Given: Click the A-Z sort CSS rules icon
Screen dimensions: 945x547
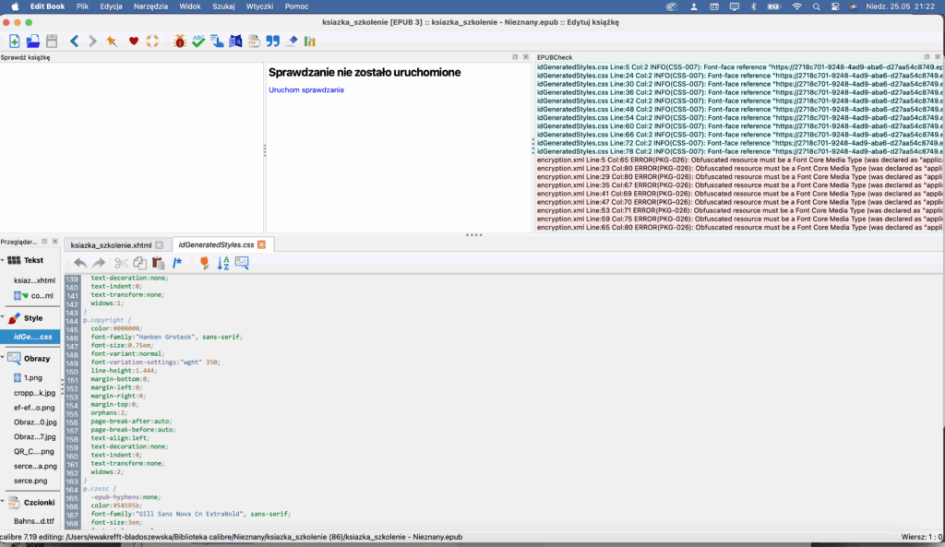Looking at the screenshot, I should point(222,263).
